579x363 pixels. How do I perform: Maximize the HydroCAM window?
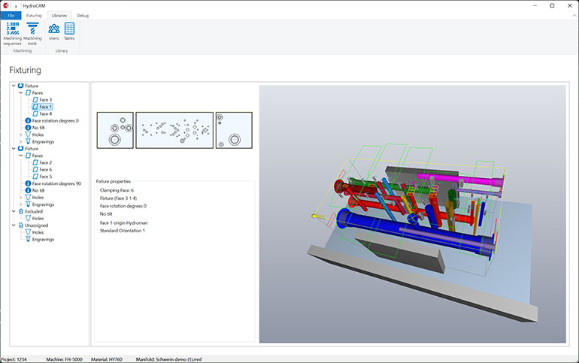click(552, 5)
